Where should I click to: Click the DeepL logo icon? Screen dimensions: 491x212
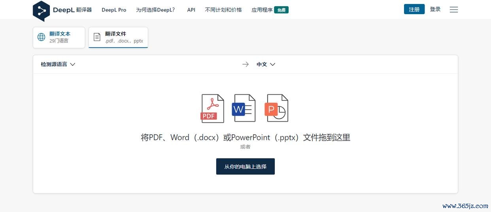(41, 11)
